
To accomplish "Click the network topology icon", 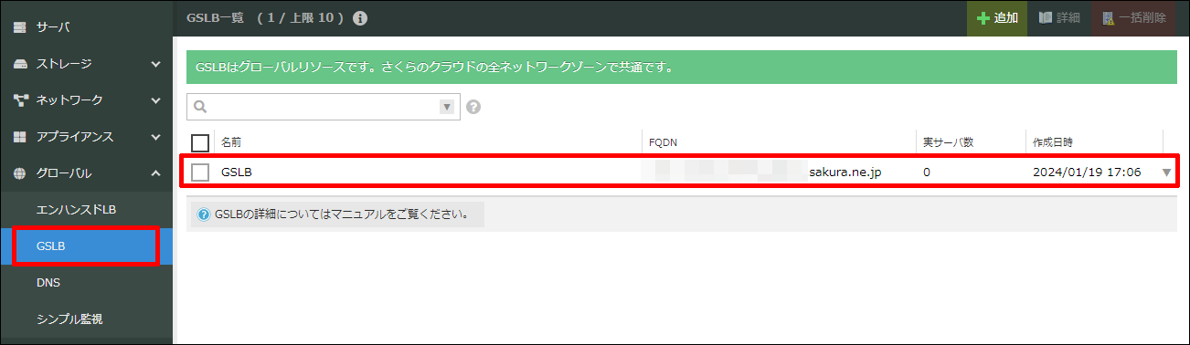I will pyautogui.click(x=19, y=100).
